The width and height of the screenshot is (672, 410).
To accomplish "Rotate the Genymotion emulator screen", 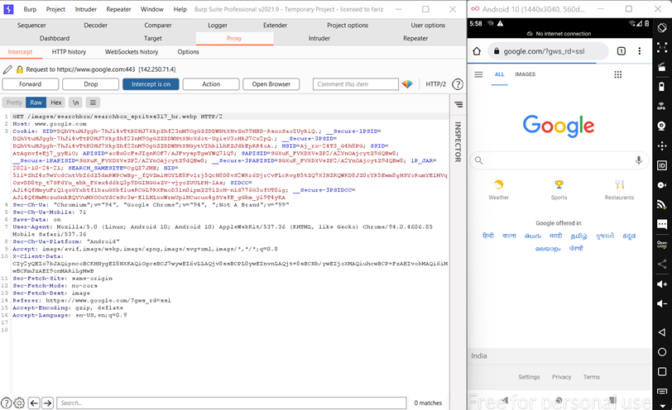I will coord(662,28).
